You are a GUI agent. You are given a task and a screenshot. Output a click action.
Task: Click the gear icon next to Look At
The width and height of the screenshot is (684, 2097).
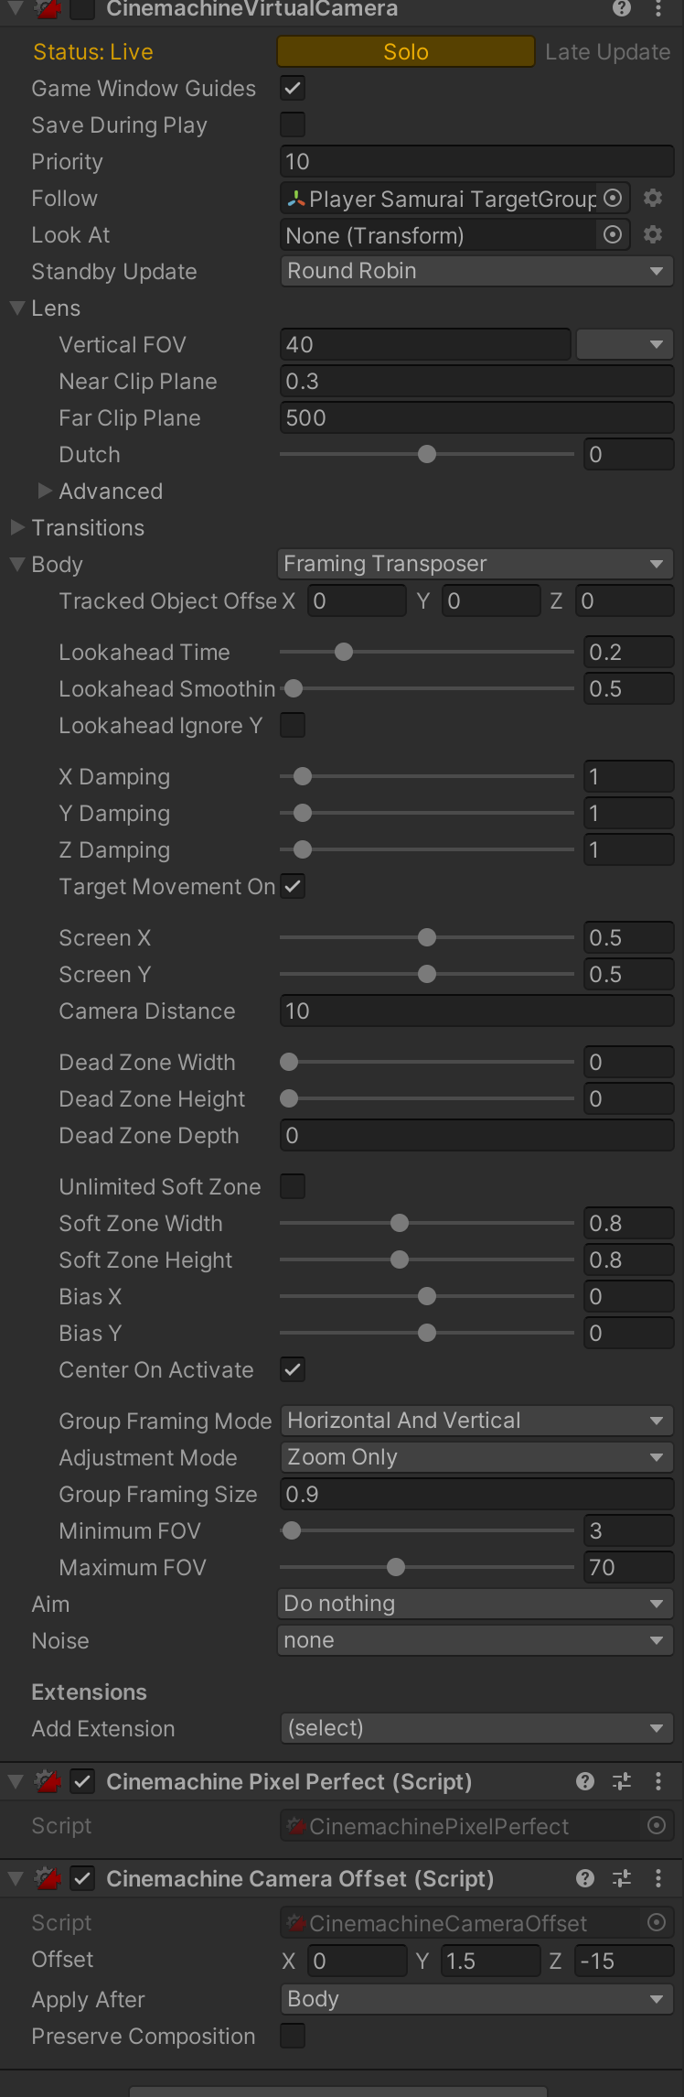[x=653, y=234]
